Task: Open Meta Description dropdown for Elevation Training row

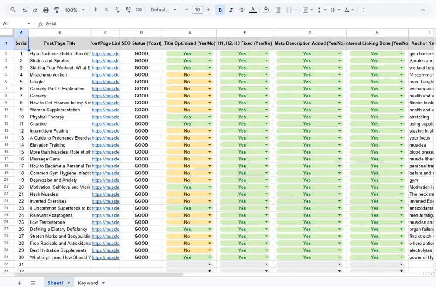Action: point(339,145)
